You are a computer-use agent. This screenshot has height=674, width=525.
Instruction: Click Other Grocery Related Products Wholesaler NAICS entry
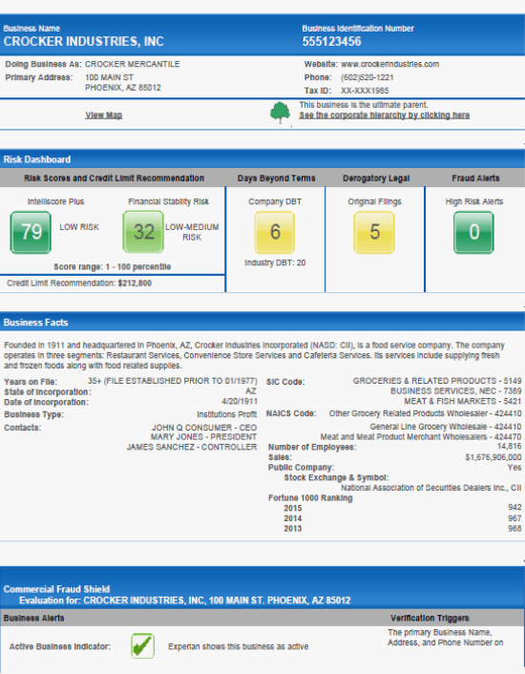[x=426, y=413]
